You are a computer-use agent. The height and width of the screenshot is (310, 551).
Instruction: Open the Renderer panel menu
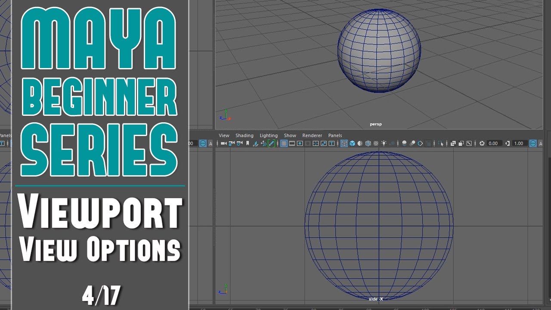(x=312, y=135)
